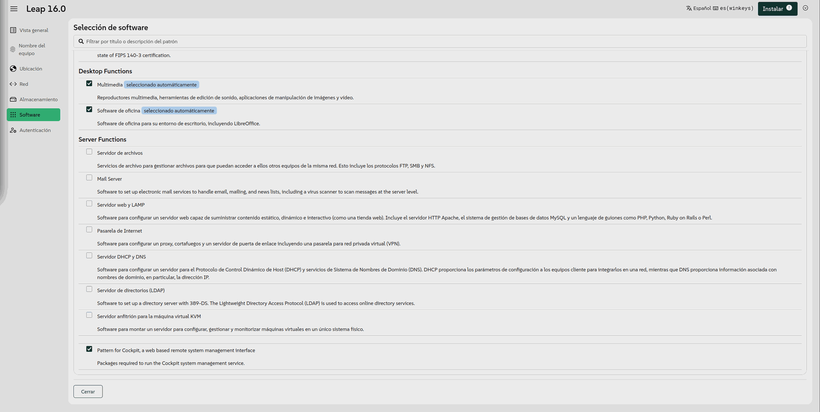Open the Almacenamiento sidebar section
This screenshot has height=412, width=820.
[x=38, y=99]
